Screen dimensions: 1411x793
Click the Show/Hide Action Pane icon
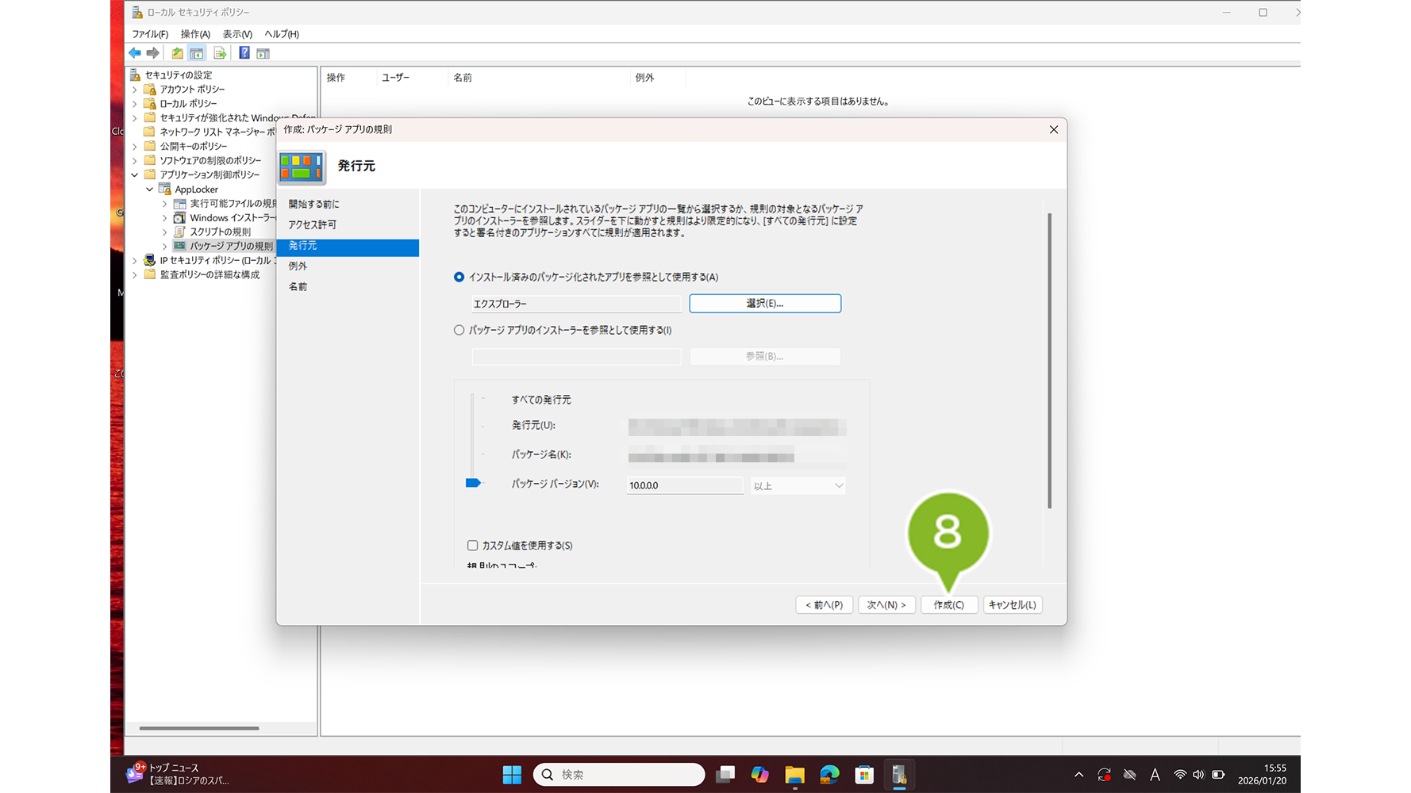click(263, 53)
